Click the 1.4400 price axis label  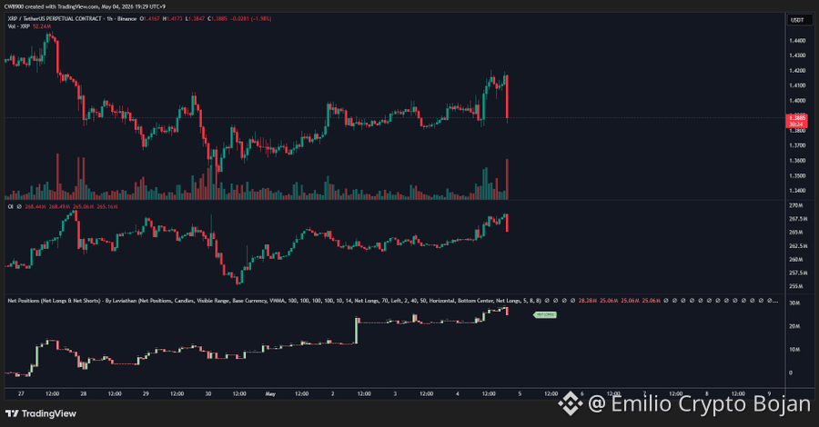[797, 40]
